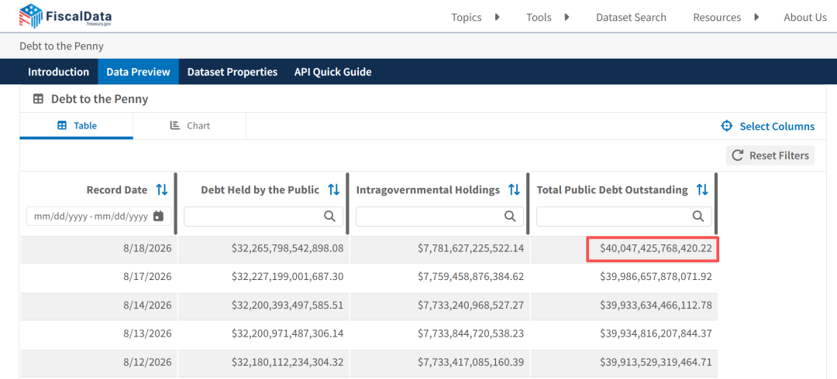Image resolution: width=837 pixels, height=379 pixels.
Task: Click the FiscalData logo
Action: 66,16
